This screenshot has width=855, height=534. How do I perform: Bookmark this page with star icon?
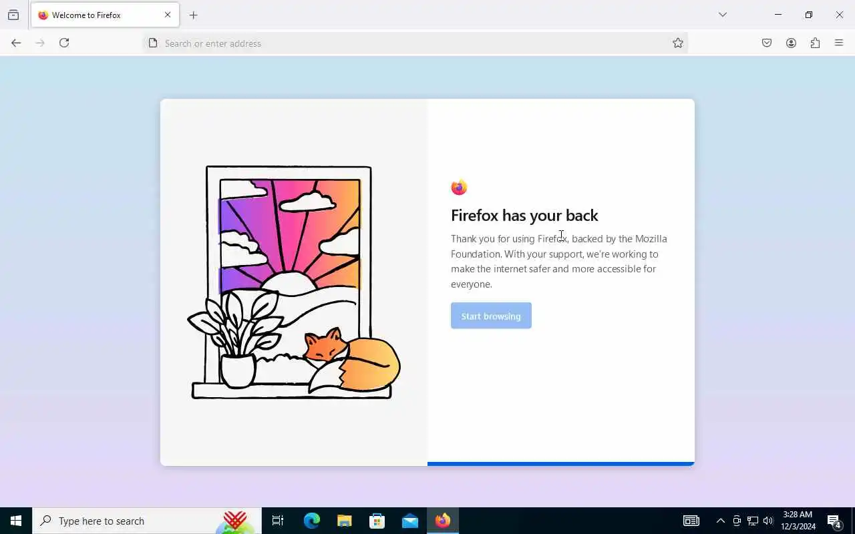point(678,43)
